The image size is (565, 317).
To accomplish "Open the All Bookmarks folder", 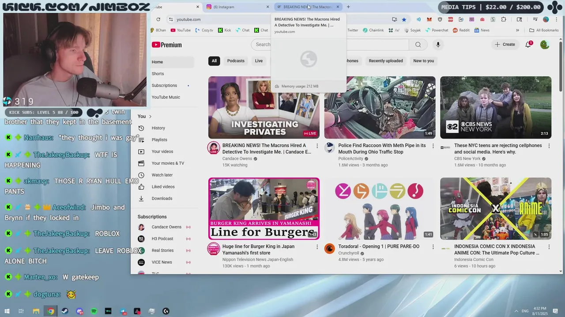I will coord(544,30).
